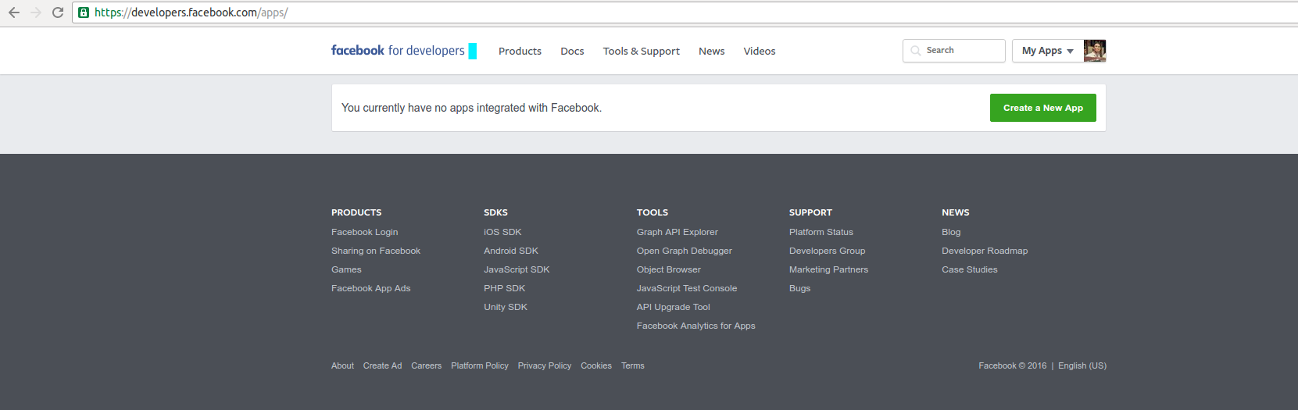Open JavaScript Test Console link
Viewport: 1298px width, 410px height.
[686, 288]
